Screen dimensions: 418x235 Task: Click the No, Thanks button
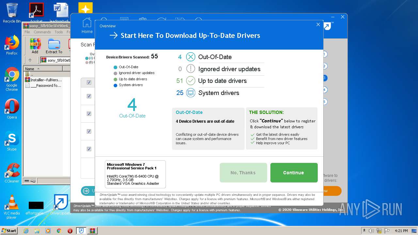pos(243,173)
